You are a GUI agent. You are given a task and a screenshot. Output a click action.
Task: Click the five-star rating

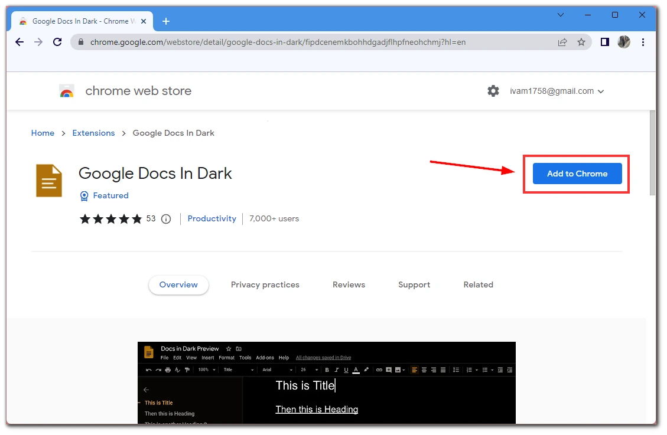[110, 219]
